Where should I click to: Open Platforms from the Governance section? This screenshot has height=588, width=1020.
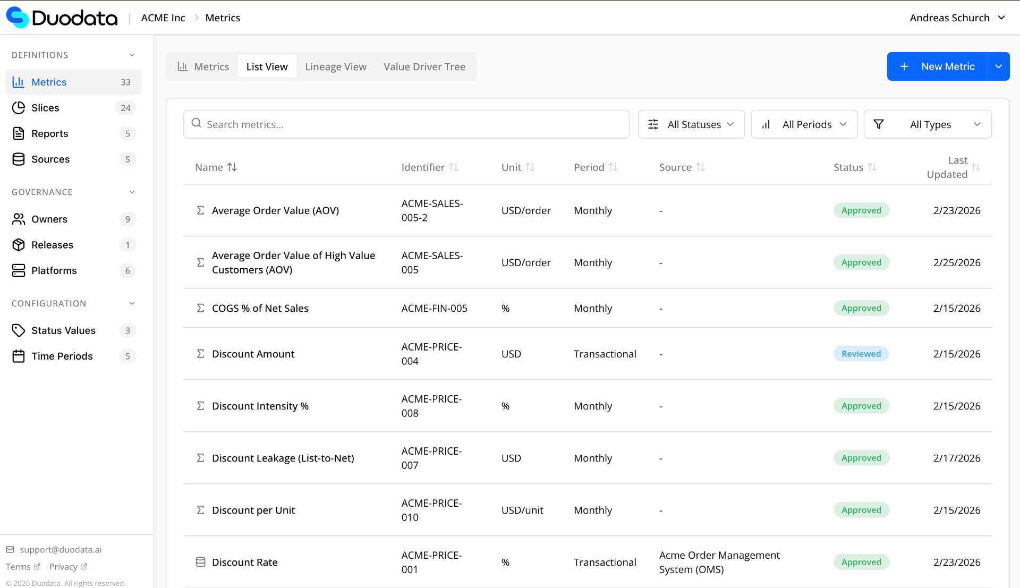(x=53, y=270)
